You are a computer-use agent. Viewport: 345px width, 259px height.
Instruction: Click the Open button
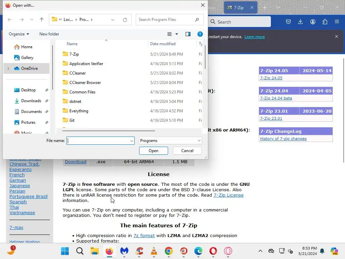coord(153,151)
